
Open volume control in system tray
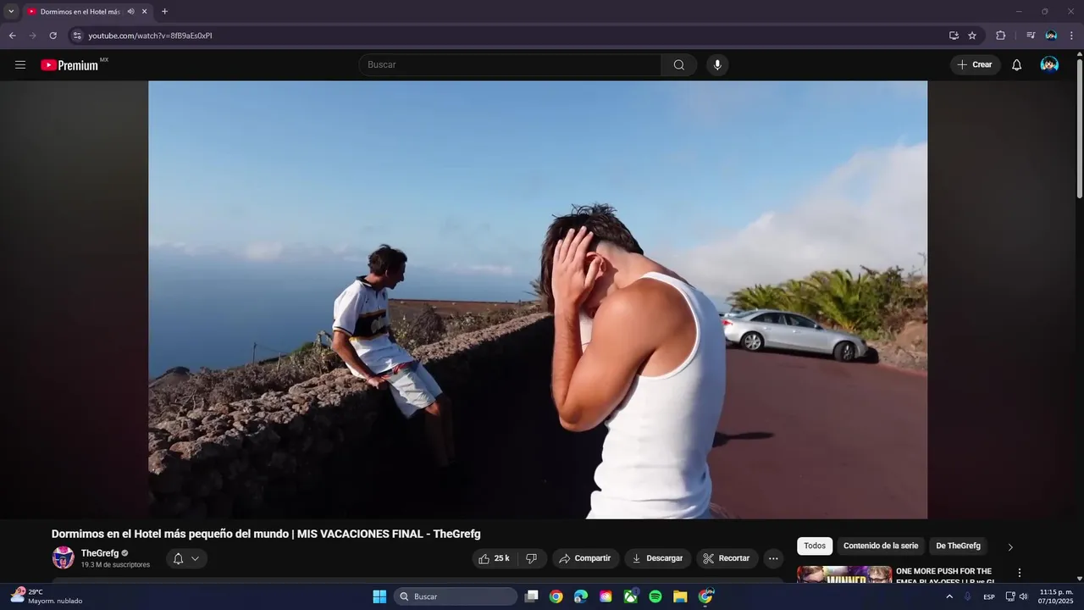point(1024,596)
